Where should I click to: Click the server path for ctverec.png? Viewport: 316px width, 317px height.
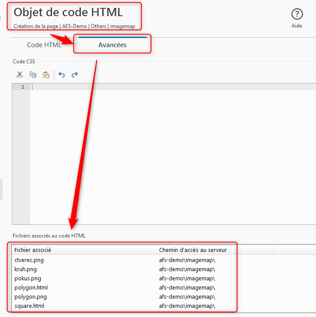click(187, 260)
